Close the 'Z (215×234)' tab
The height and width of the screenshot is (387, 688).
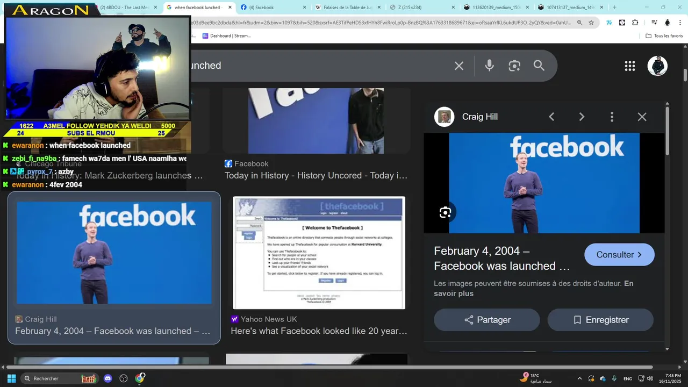[453, 8]
